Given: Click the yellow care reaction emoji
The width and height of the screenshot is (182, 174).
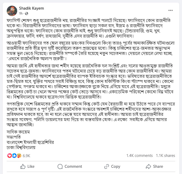Looking at the screenshot, I should point(19,156).
